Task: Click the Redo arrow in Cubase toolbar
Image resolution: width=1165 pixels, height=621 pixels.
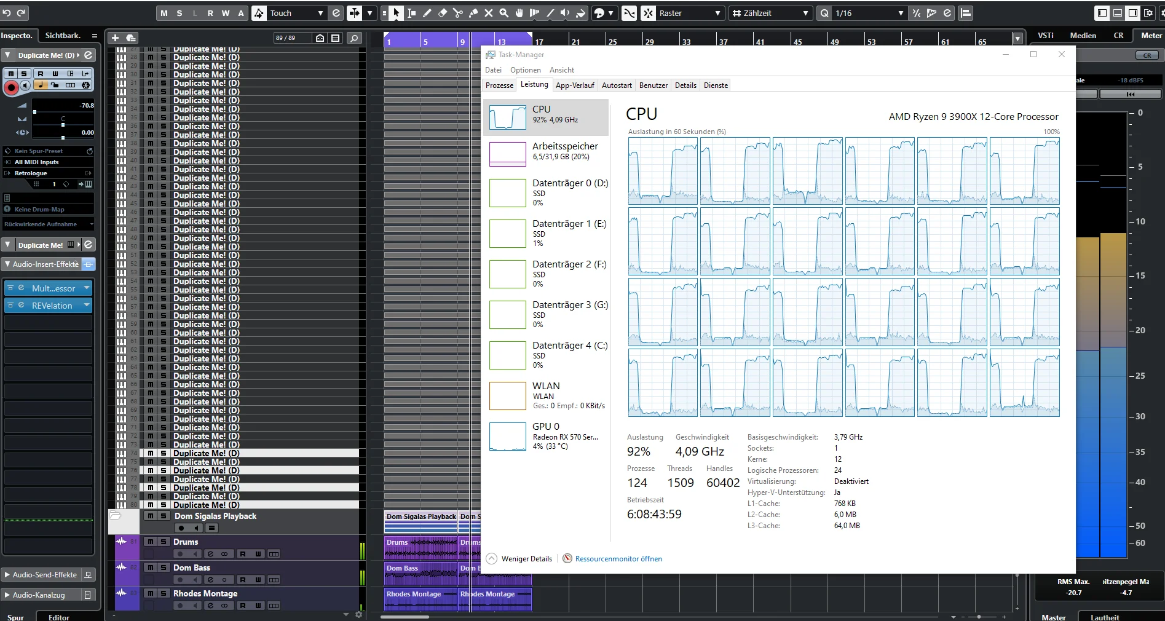Action: 22,13
